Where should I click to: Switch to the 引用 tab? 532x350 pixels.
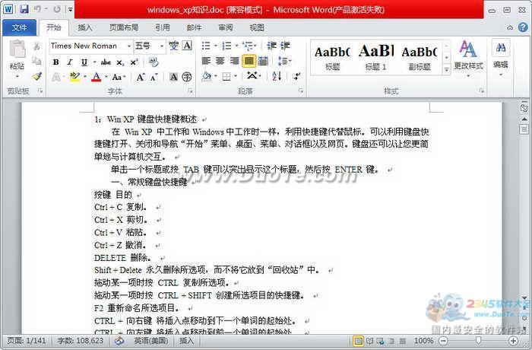pyautogui.click(x=163, y=28)
